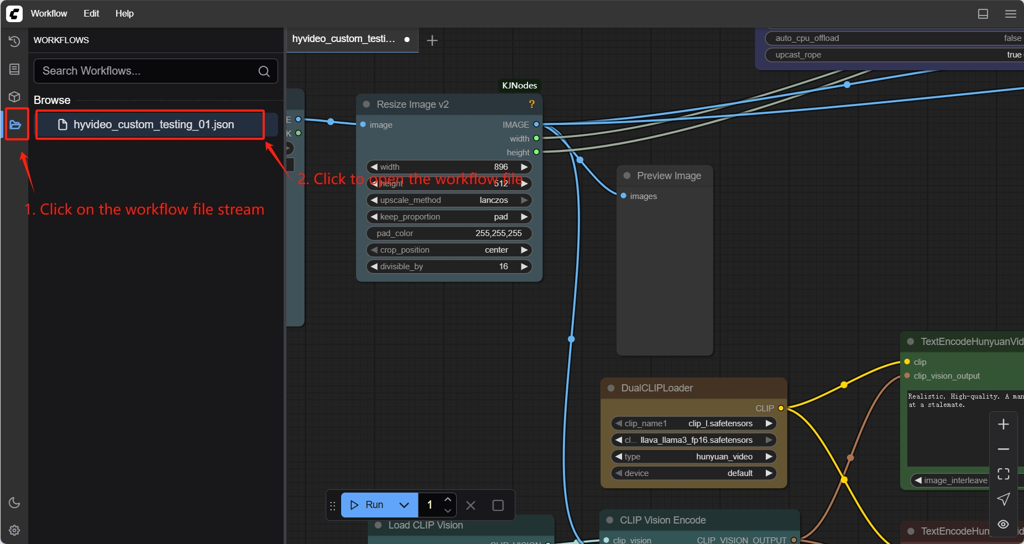Open the Workflow menu
This screenshot has width=1024, height=544.
click(49, 13)
